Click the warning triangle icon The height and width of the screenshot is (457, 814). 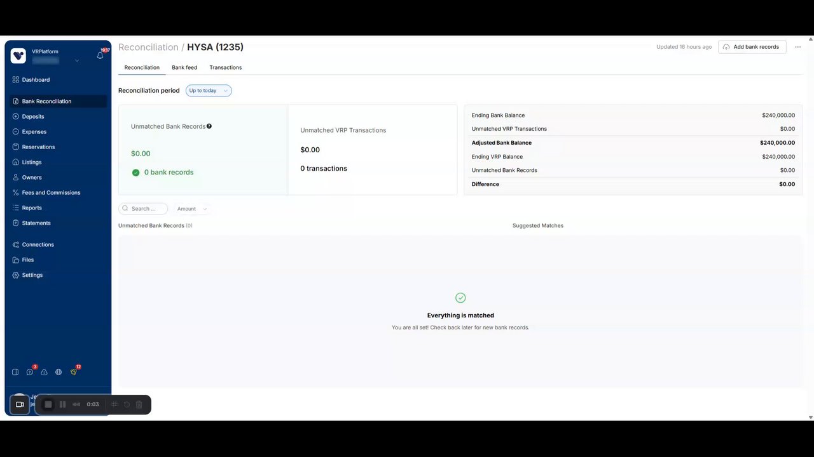tap(45, 372)
